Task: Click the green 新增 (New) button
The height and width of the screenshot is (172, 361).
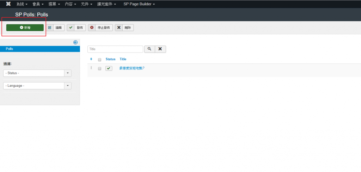Action: (25, 27)
